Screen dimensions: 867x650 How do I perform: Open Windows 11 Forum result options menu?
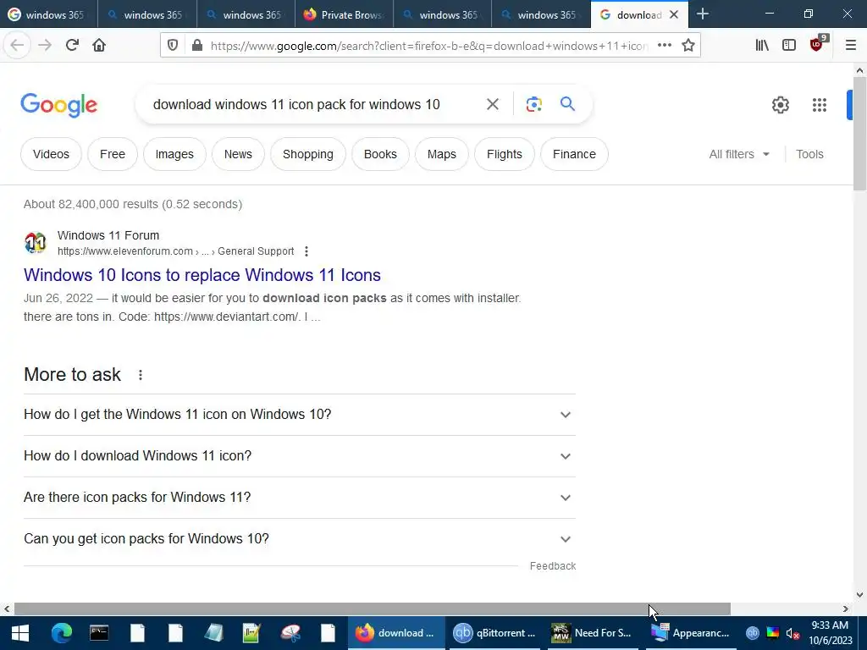(x=306, y=251)
